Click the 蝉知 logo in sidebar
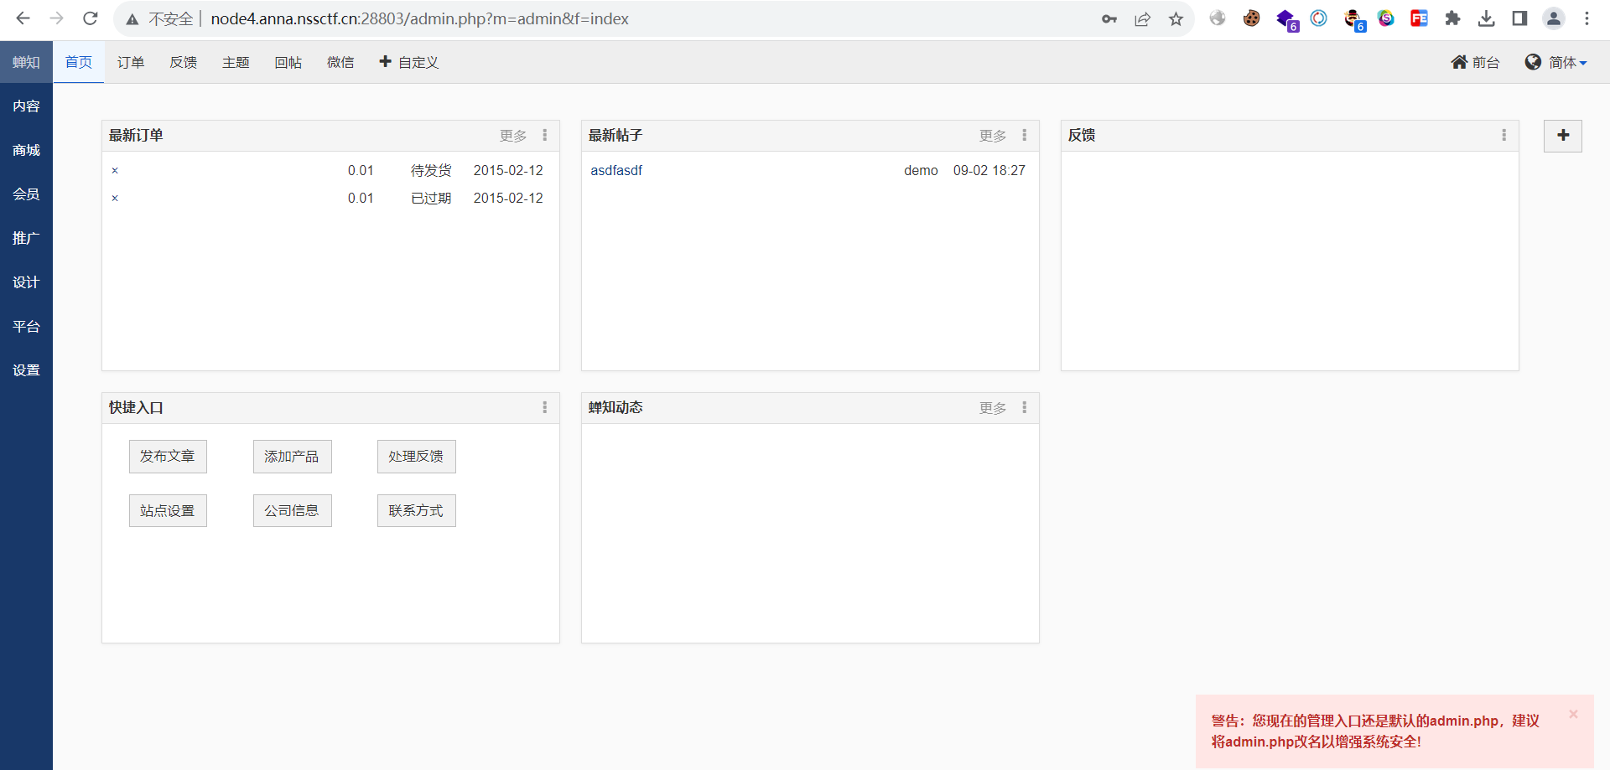The width and height of the screenshot is (1610, 770). tap(26, 62)
